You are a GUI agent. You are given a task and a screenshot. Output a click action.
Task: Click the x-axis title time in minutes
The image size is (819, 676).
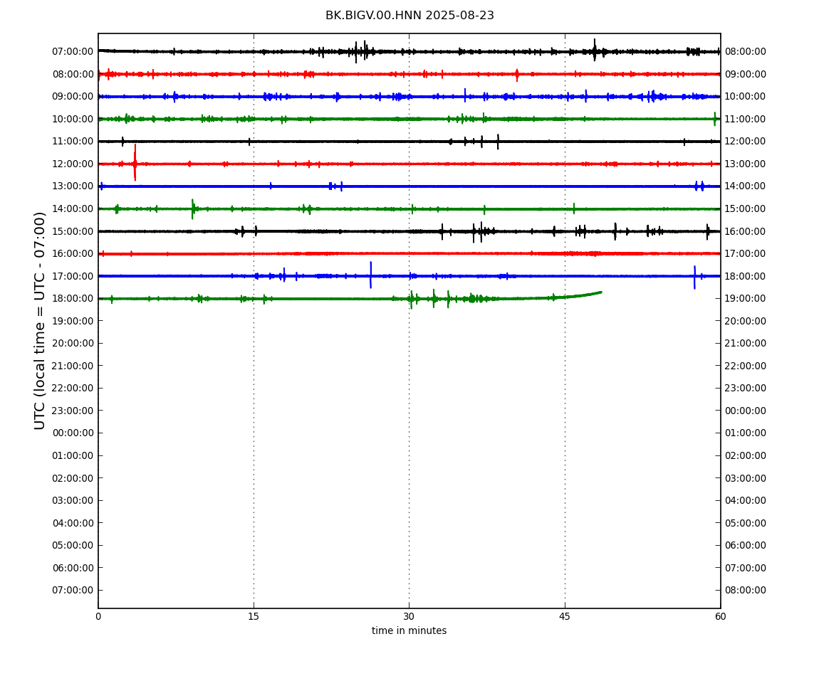pos(409,630)
